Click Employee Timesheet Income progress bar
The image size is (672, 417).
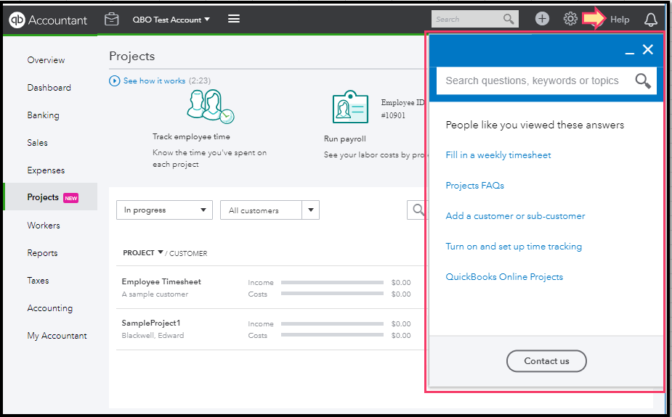pyautogui.click(x=332, y=282)
